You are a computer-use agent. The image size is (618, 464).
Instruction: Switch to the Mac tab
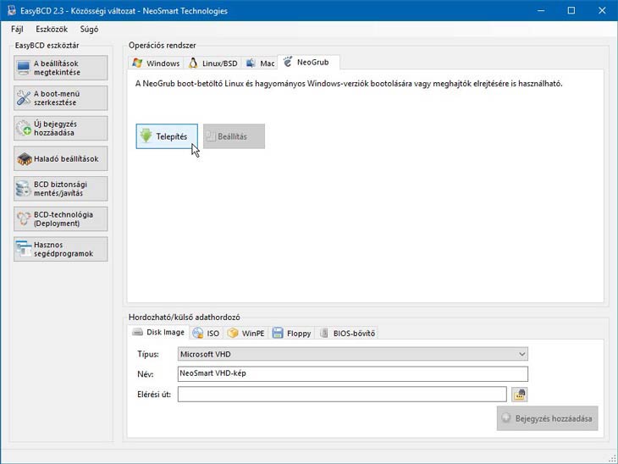[261, 64]
